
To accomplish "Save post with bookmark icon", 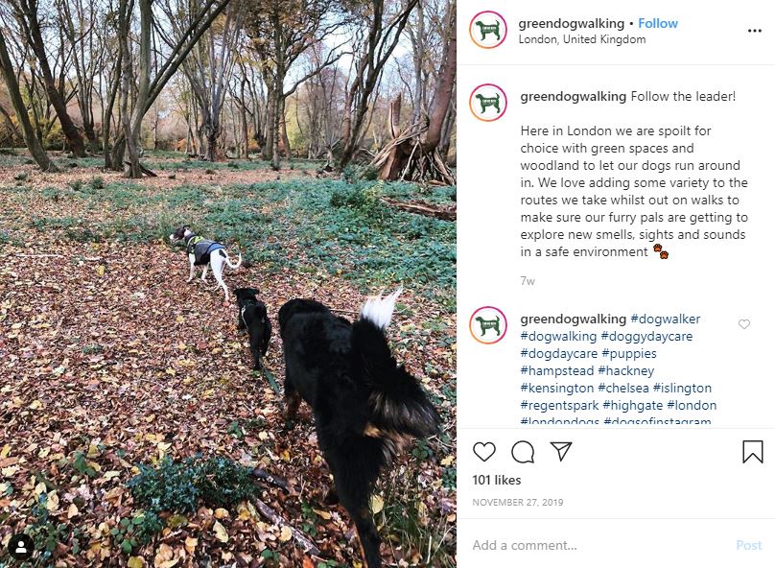I will [752, 452].
